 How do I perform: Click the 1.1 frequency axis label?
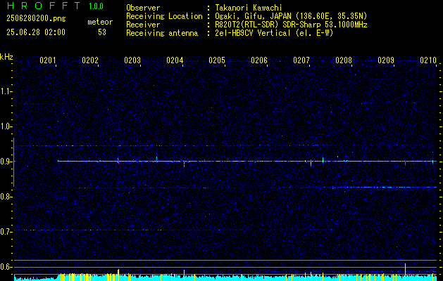(6, 91)
